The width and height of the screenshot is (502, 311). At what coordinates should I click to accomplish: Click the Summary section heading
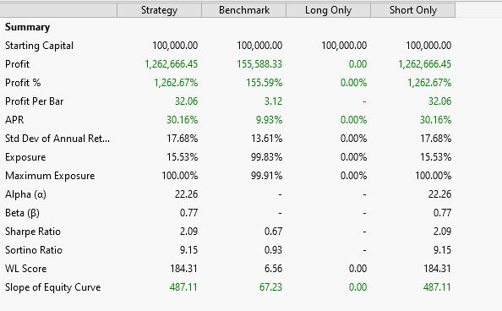pos(28,27)
